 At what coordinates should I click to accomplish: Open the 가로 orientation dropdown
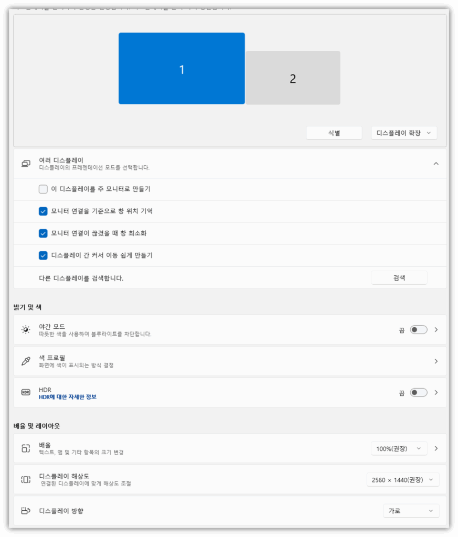(x=411, y=510)
